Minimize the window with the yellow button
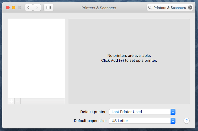 click(14, 8)
